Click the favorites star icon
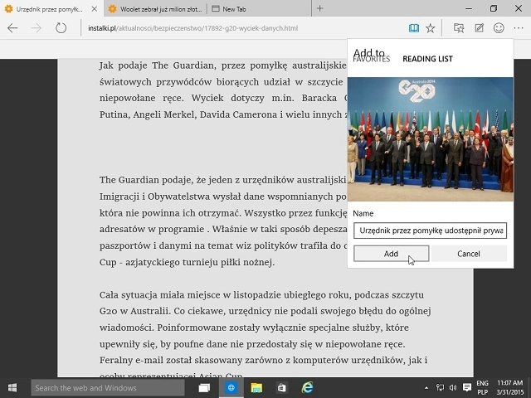The height and width of the screenshot is (398, 531). [430, 28]
